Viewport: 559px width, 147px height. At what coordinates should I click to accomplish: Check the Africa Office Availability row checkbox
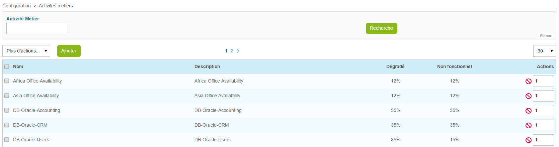7,81
